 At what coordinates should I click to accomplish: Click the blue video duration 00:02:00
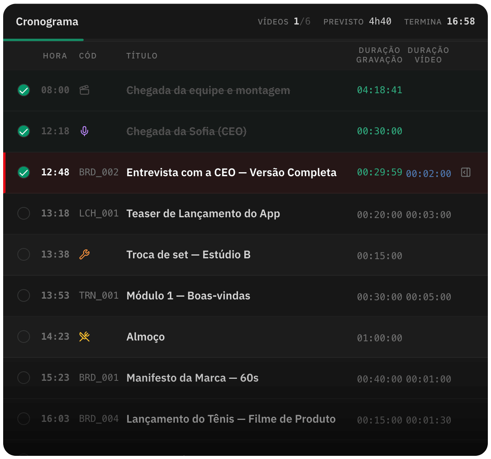[429, 174]
